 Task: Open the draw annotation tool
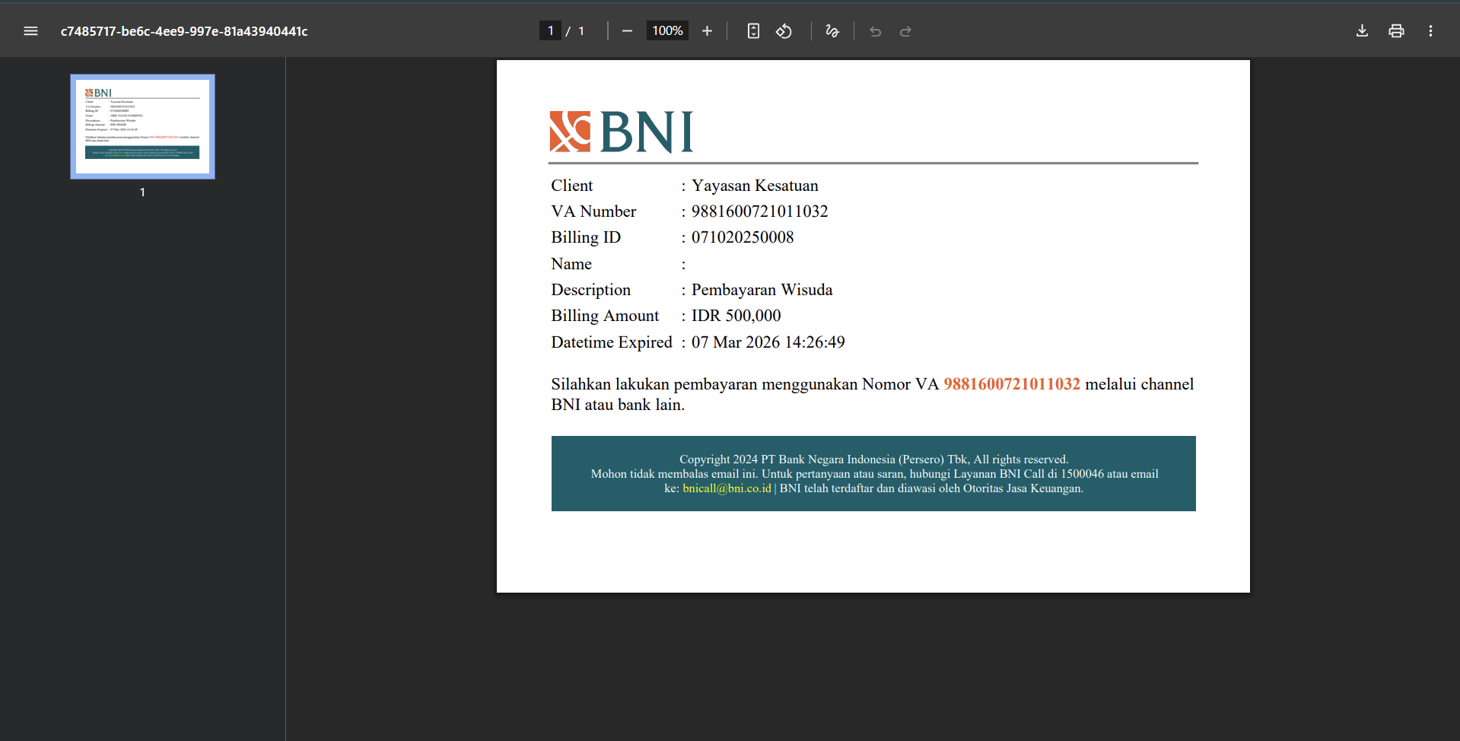(832, 31)
